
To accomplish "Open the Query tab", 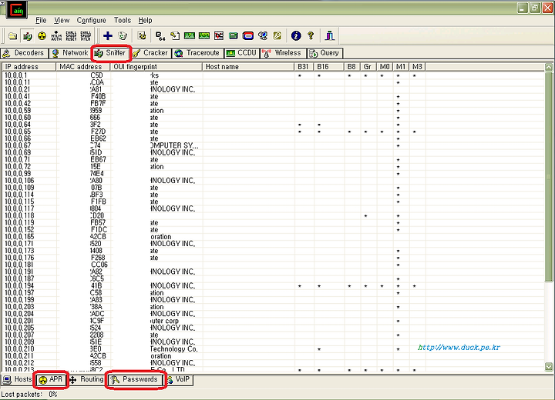I will pos(325,53).
